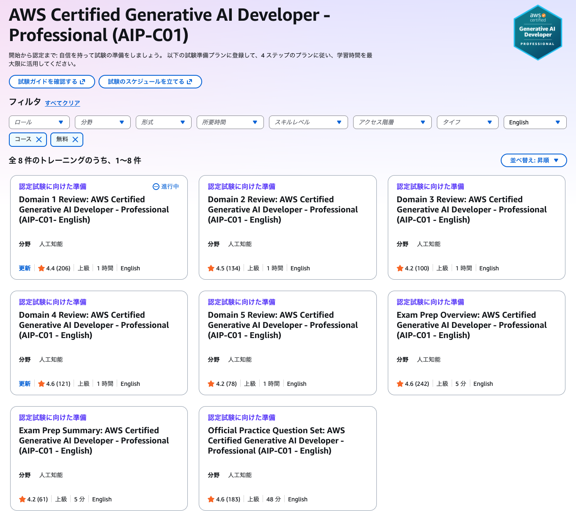
Task: Click 全 8 件のトレーニング results count text
Action: tap(75, 160)
